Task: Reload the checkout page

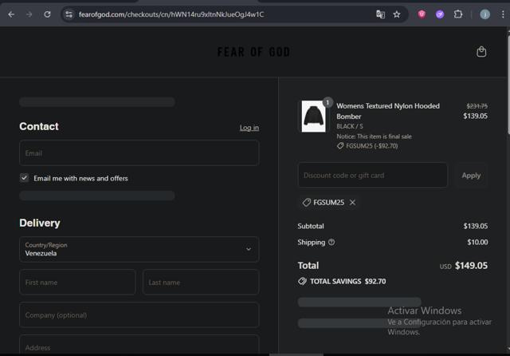Action: tap(48, 14)
